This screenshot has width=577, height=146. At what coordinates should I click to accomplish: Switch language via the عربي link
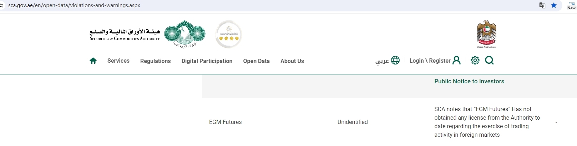tap(382, 61)
